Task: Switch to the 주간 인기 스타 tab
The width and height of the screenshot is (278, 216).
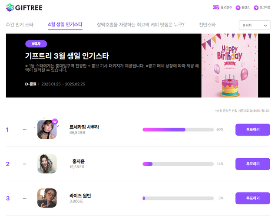Action: coord(20,25)
